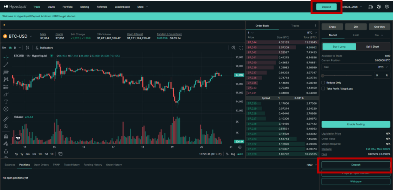Click the TradingView logo on chart
Screen dimensions: 393x190
click(18, 138)
